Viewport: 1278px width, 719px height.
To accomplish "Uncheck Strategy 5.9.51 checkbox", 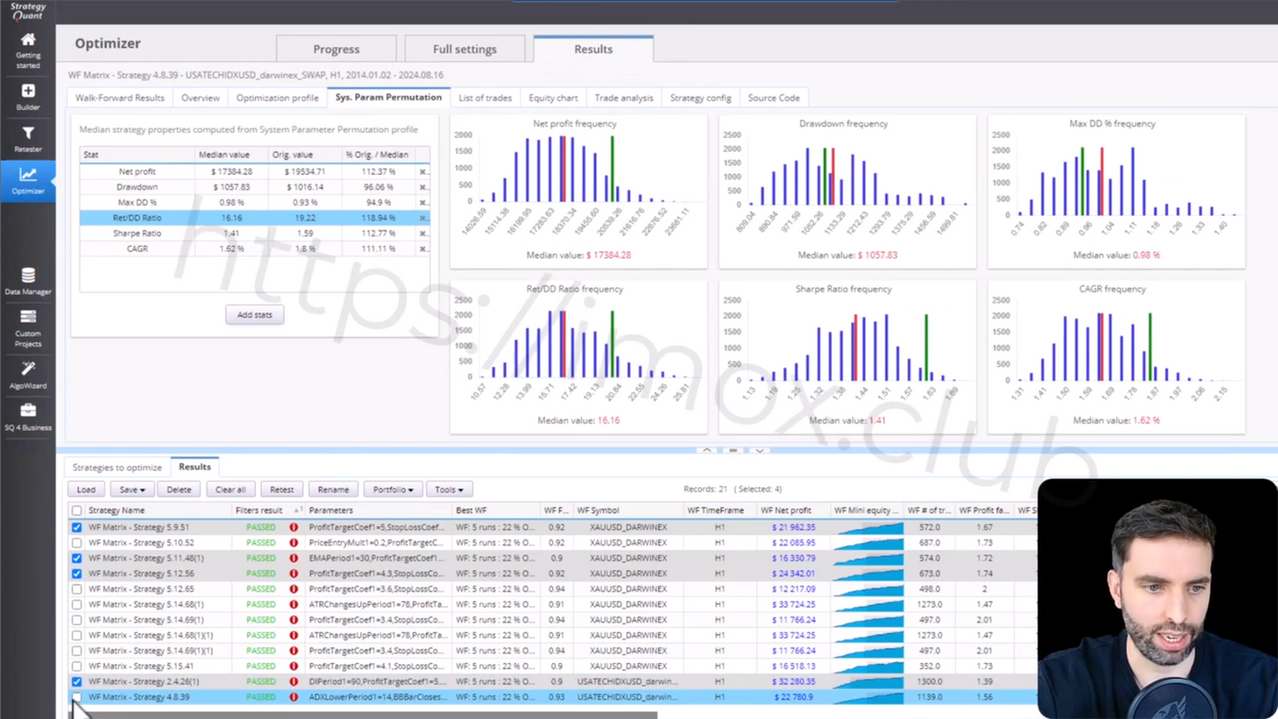I will coord(77,527).
